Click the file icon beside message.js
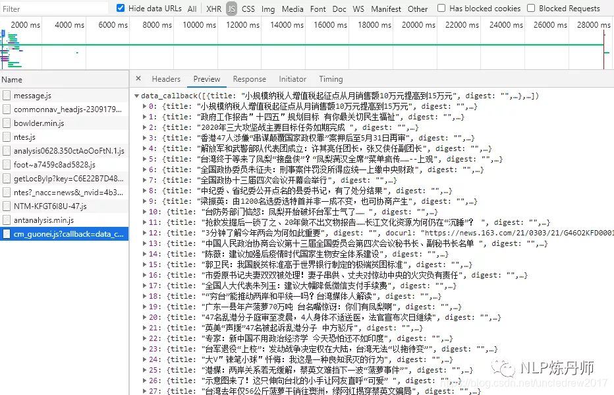The image size is (614, 395). [7, 95]
